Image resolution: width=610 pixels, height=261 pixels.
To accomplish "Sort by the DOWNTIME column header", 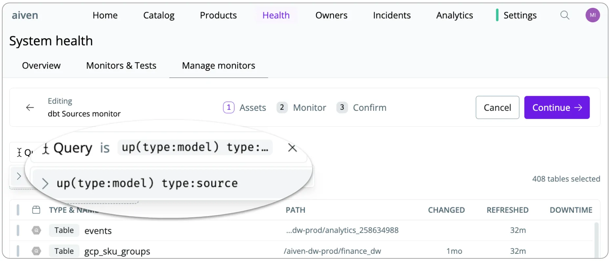I will click(571, 210).
